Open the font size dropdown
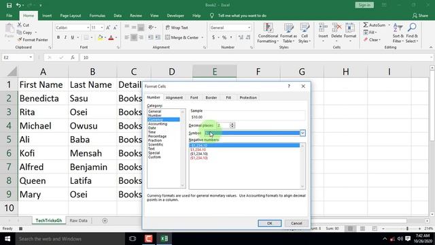The width and height of the screenshot is (435, 245). pos(102,27)
